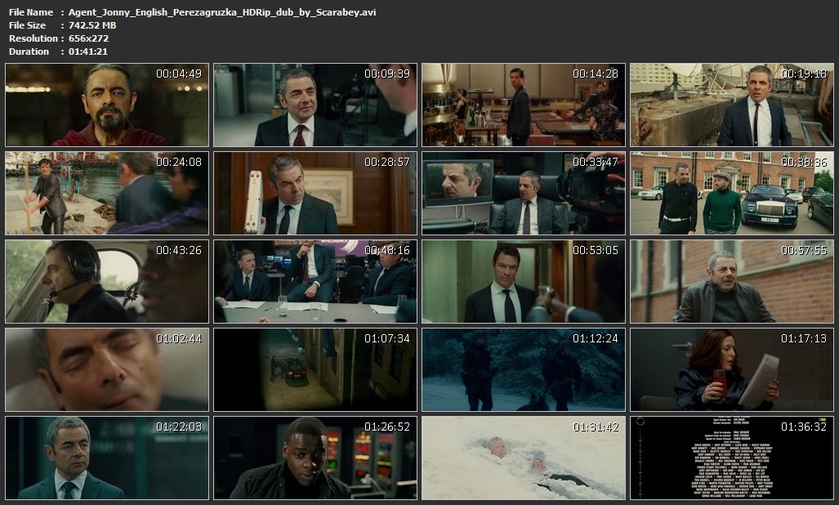Click the woman reading paper at 01:17:13

(732, 369)
